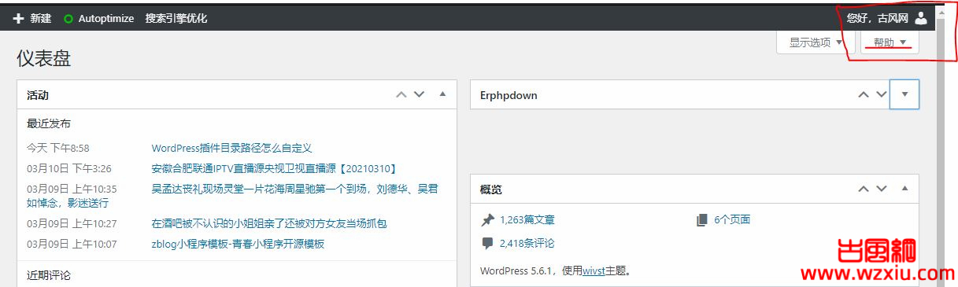The image size is (958, 287).
Task: Move Erphpdown panel up with arrow
Action: pyautogui.click(x=864, y=94)
